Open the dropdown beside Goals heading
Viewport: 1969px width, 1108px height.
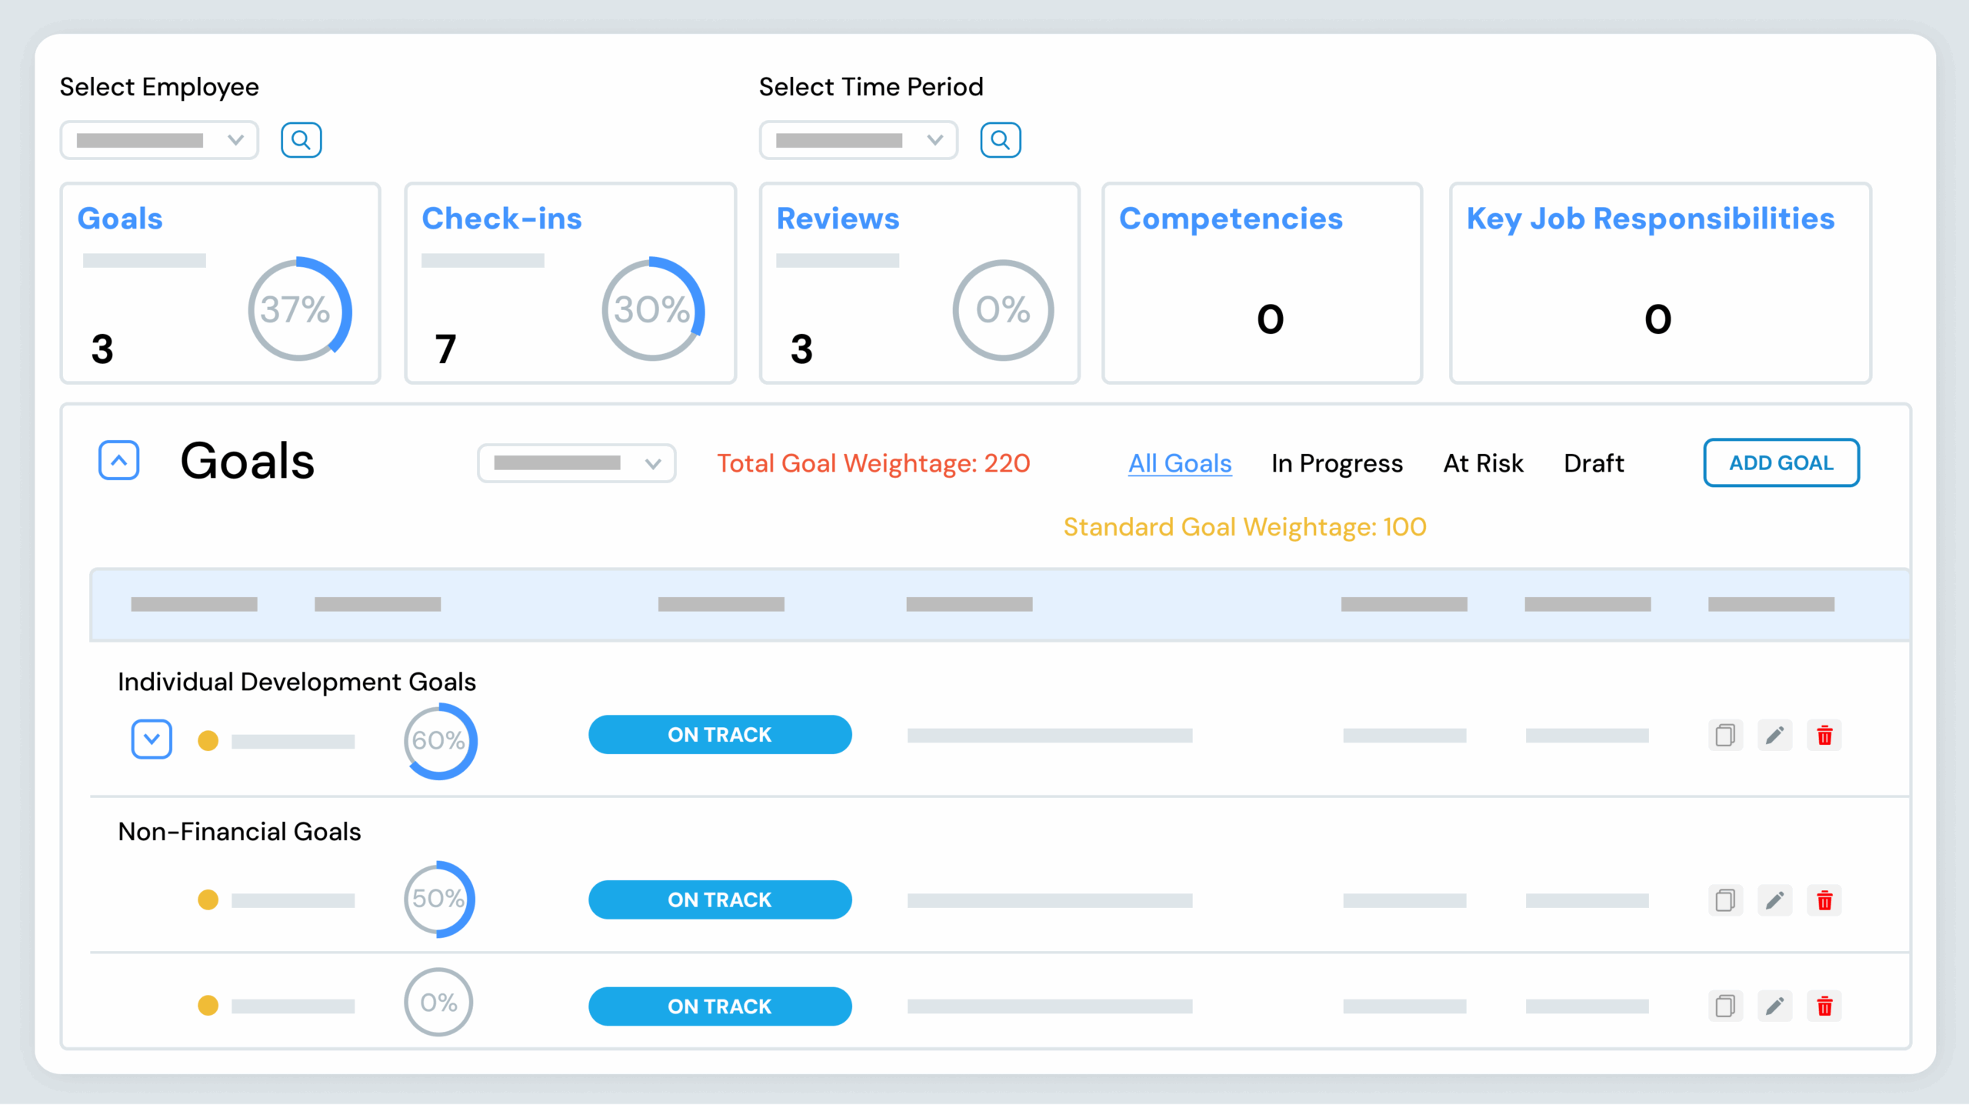(x=576, y=463)
